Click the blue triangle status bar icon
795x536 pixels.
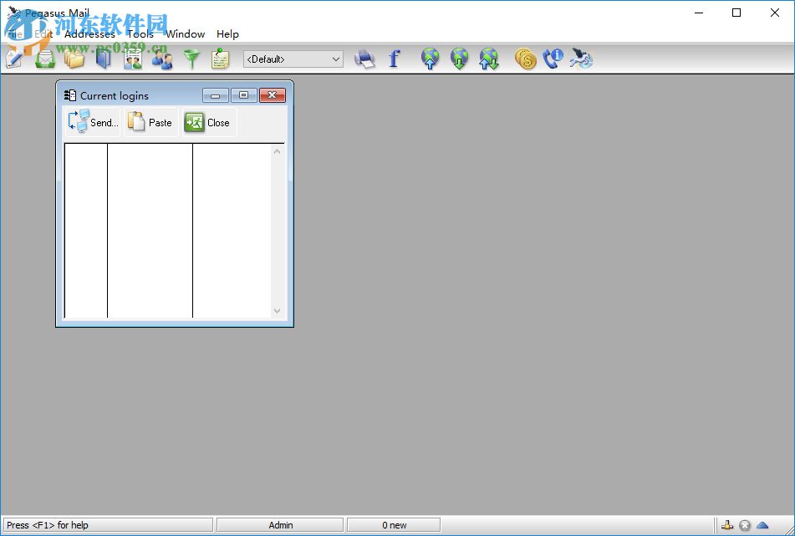(762, 525)
